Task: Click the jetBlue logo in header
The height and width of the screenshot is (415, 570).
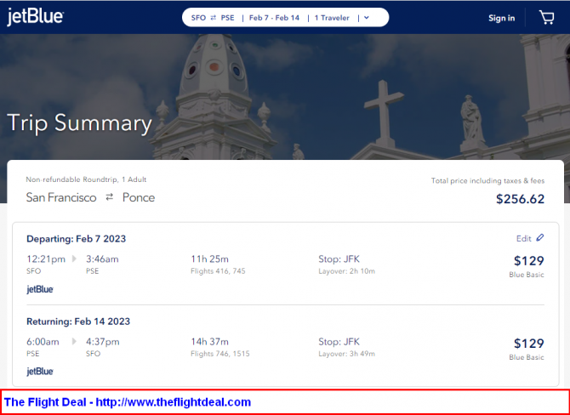Action: coord(35,17)
